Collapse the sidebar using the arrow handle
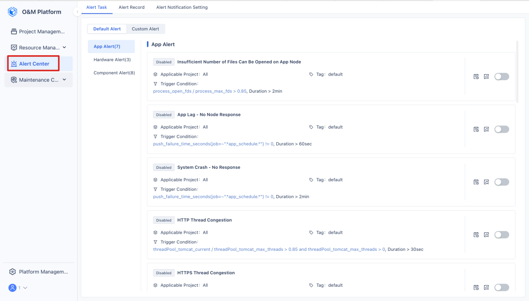Image resolution: width=529 pixels, height=301 pixels. [x=77, y=12]
